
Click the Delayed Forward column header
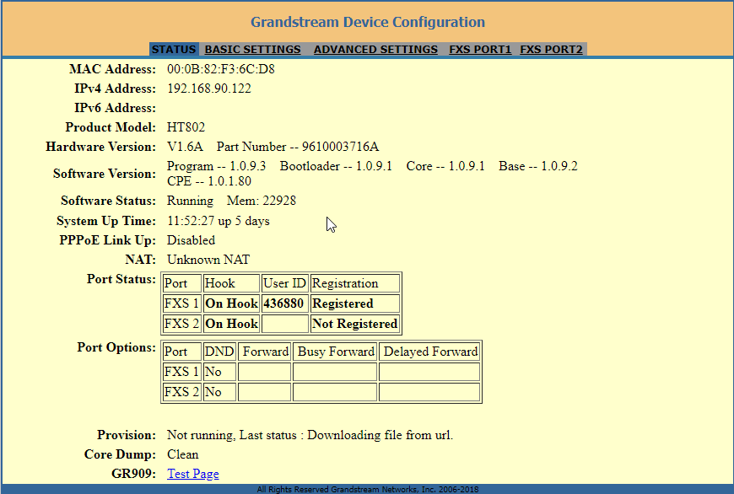[x=429, y=352]
